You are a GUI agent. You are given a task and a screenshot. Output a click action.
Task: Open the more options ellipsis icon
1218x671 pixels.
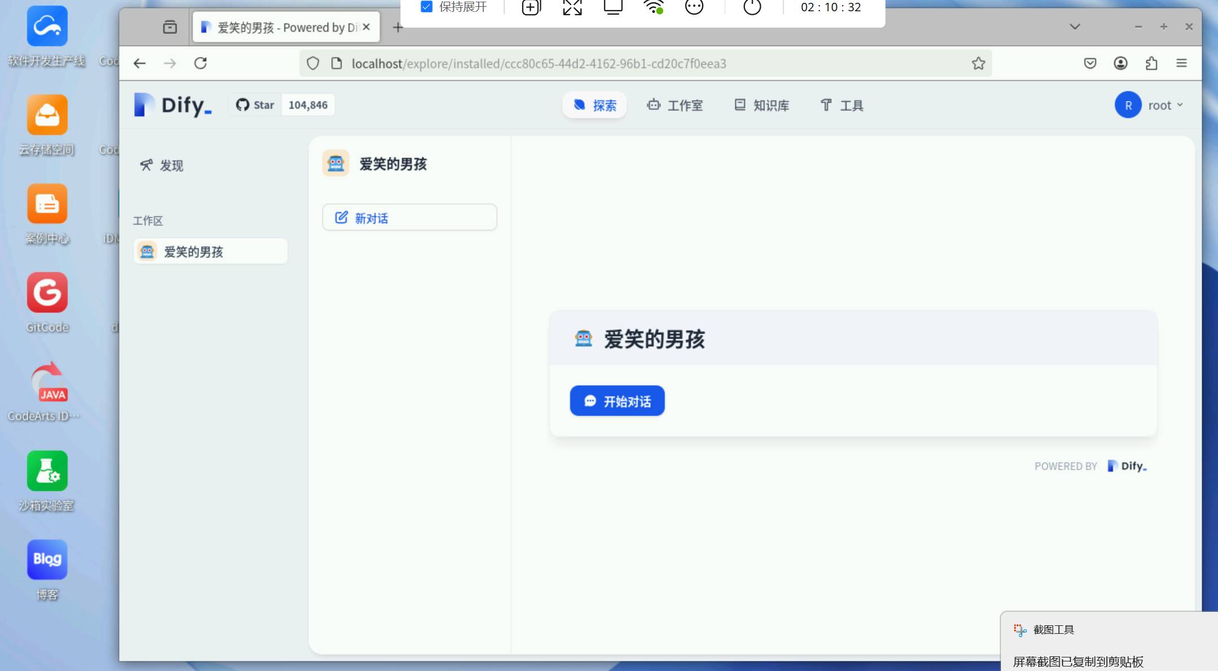tap(694, 7)
